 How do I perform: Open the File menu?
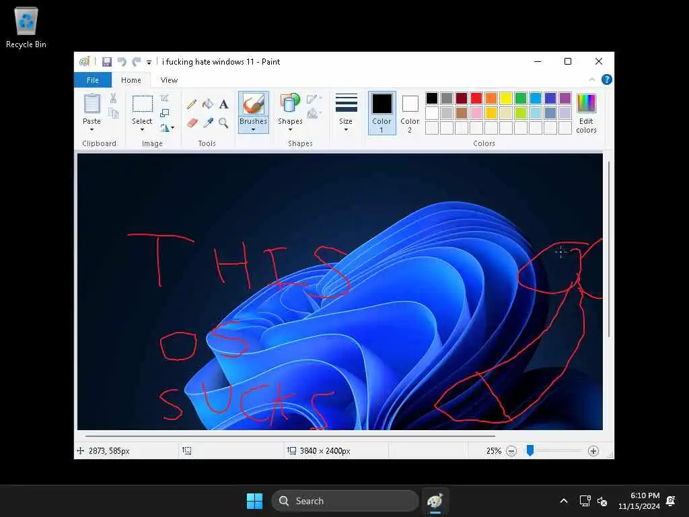93,80
